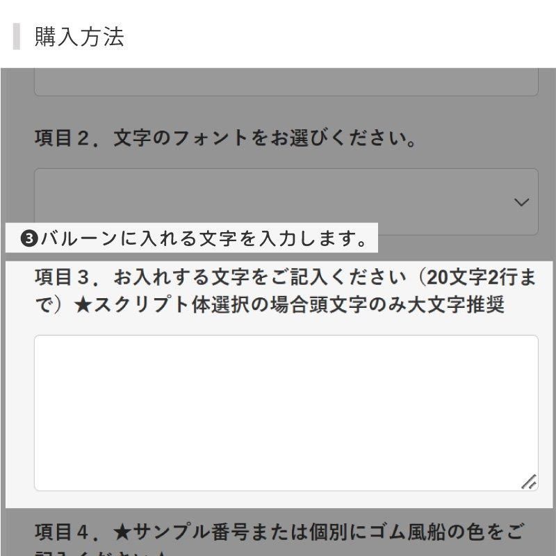Click the 購入方法 heading

pyautogui.click(x=79, y=37)
